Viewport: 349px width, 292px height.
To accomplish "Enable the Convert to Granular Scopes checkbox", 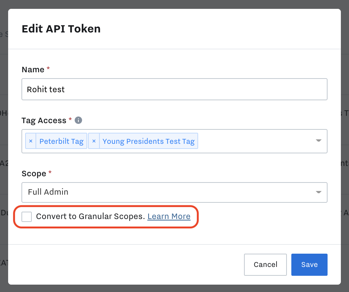I will coord(27,217).
